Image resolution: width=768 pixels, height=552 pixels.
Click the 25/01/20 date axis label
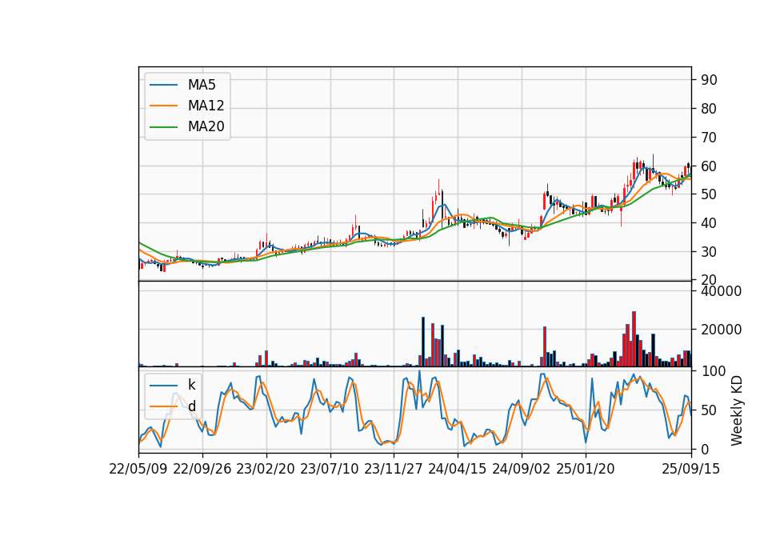(586, 469)
